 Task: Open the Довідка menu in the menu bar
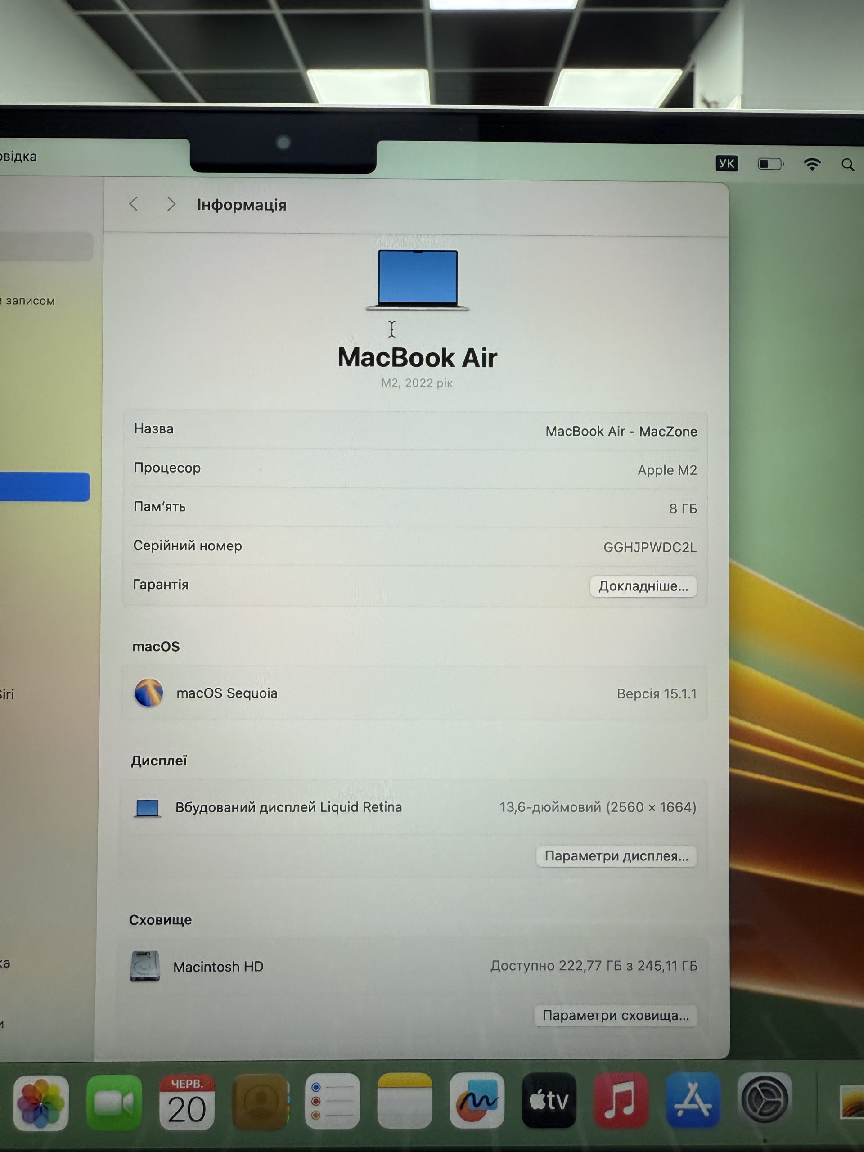(18, 156)
